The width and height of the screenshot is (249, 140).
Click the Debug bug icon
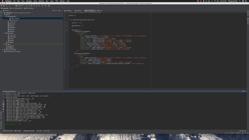point(29,6)
